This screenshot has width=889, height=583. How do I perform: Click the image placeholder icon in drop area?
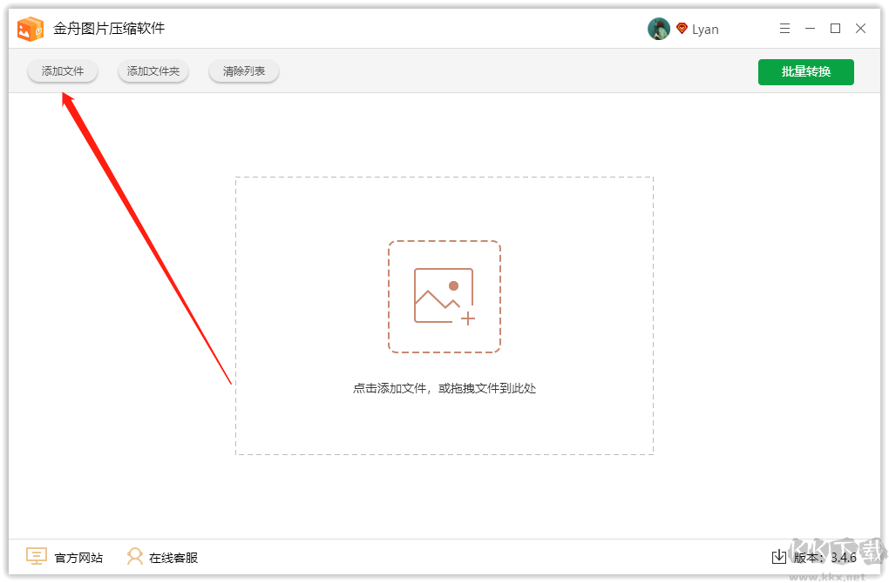444,296
